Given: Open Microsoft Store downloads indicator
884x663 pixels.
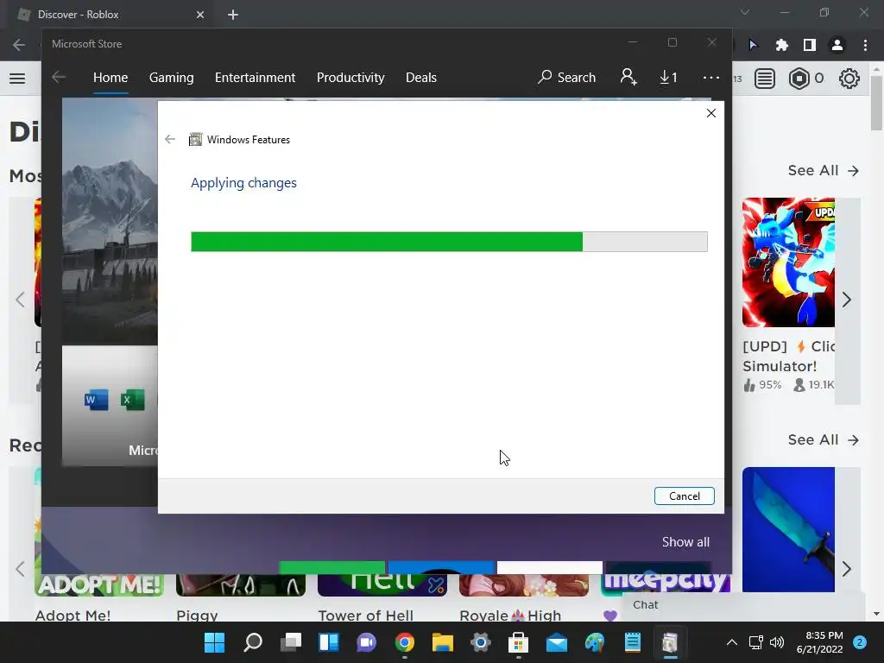Looking at the screenshot, I should coord(668,77).
